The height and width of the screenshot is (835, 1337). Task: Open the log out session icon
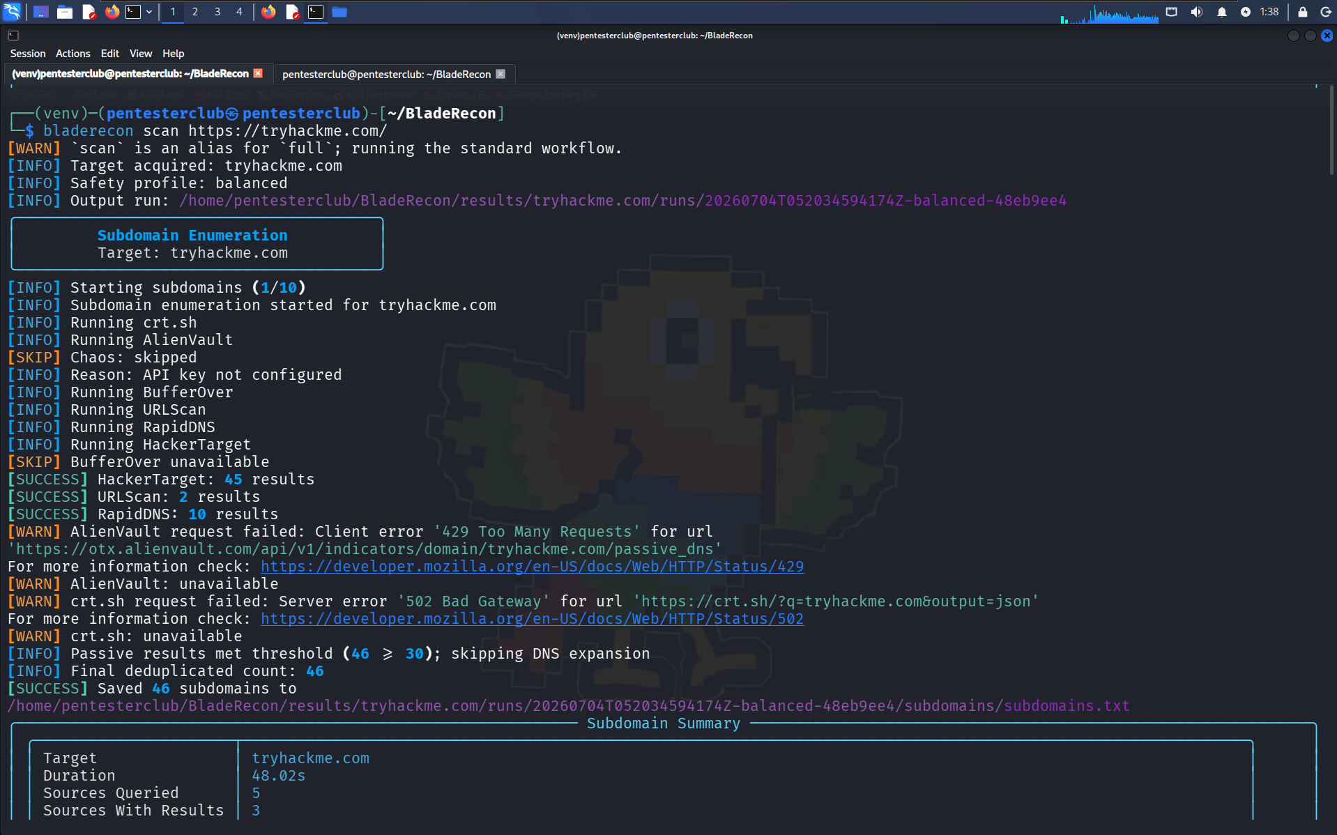pyautogui.click(x=1326, y=12)
